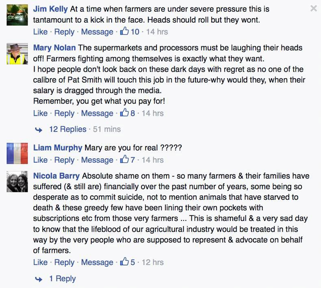Reply to Liam Murphy's comment
Image resolution: width=321 pixels, height=288 pixels.
coord(64,160)
